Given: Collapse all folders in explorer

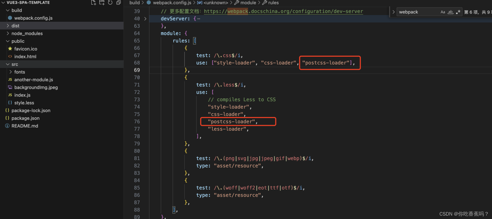Looking at the screenshot, I should click(x=118, y=3).
